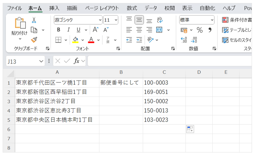The width and height of the screenshot is (255, 157).
Task: Toggle bold formatting
Action: pos(59,30)
